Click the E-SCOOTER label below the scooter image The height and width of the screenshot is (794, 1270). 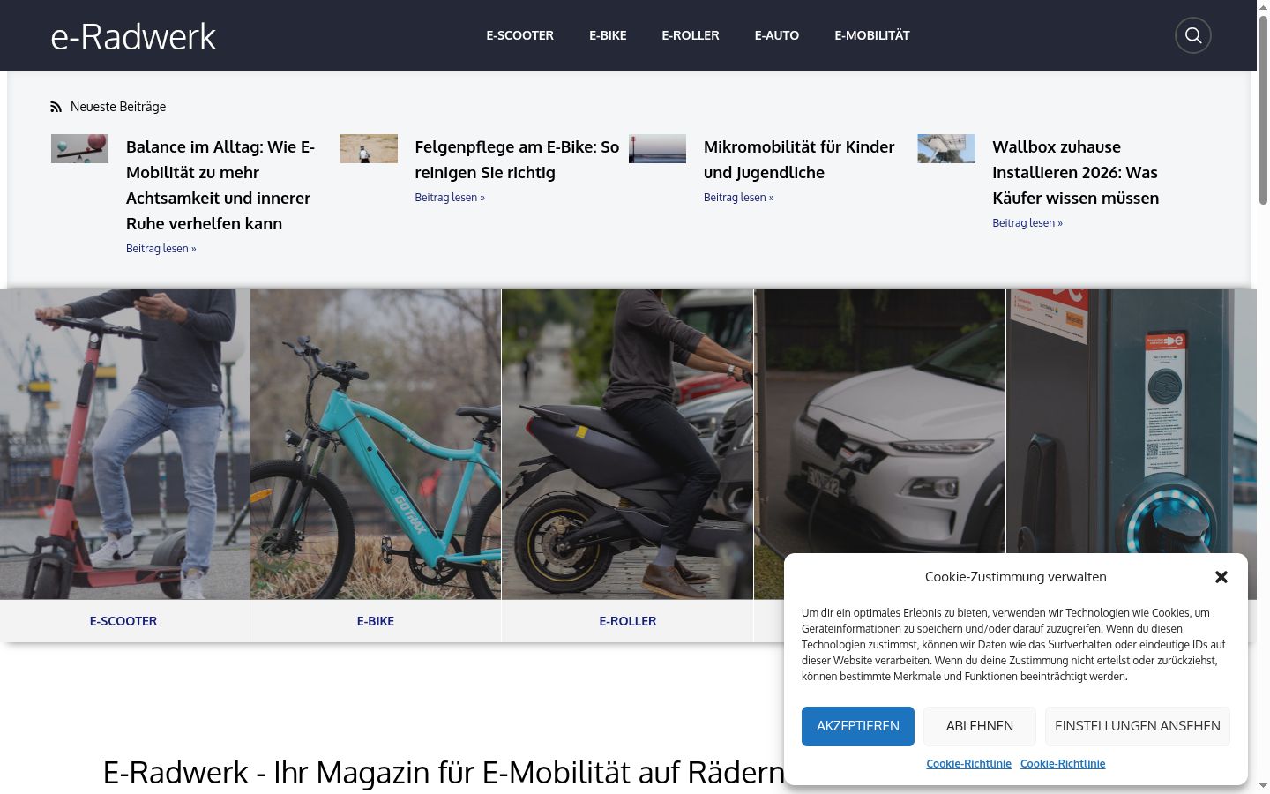tap(123, 621)
